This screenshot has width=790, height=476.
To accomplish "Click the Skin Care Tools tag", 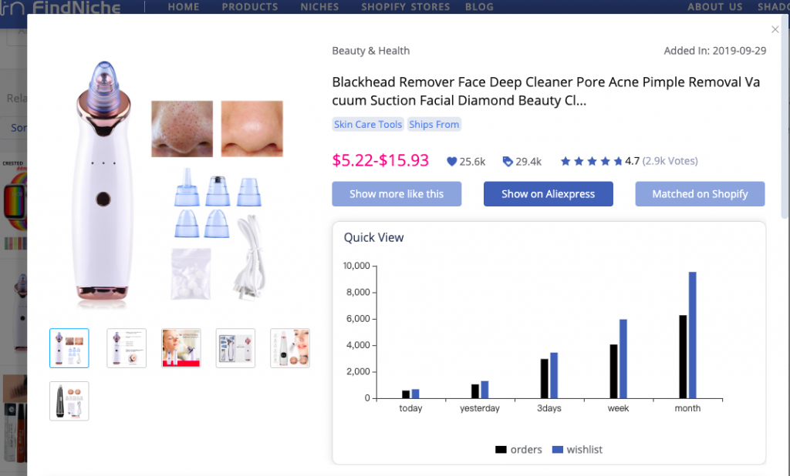I will (x=368, y=124).
